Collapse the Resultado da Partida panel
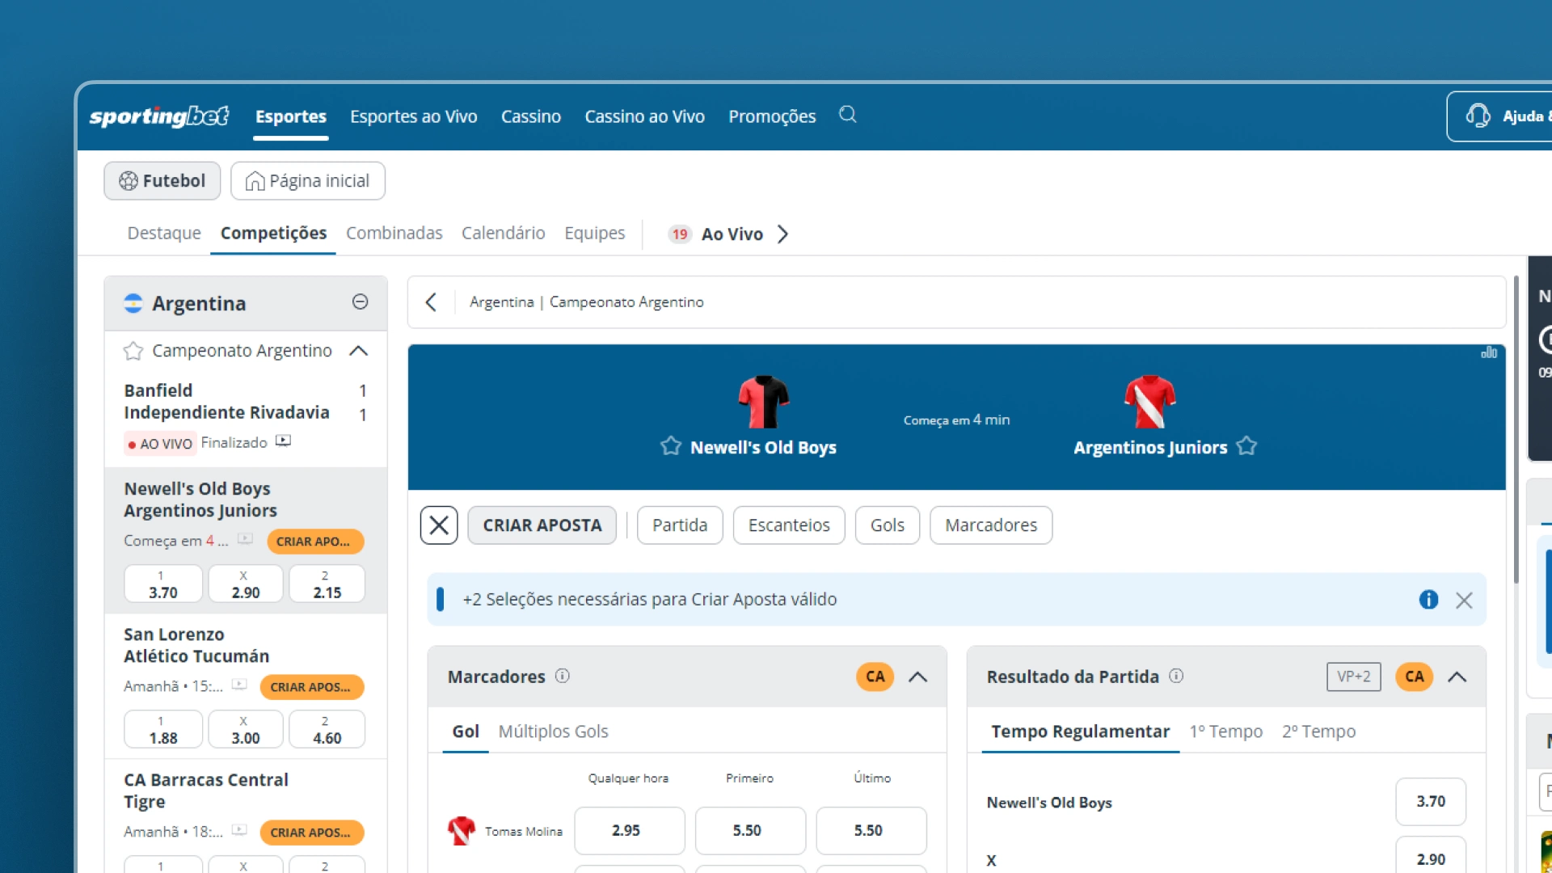Screen dimensions: 1552x873 click(x=1457, y=677)
